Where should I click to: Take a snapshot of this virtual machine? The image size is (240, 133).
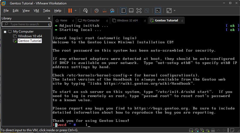[96, 11]
